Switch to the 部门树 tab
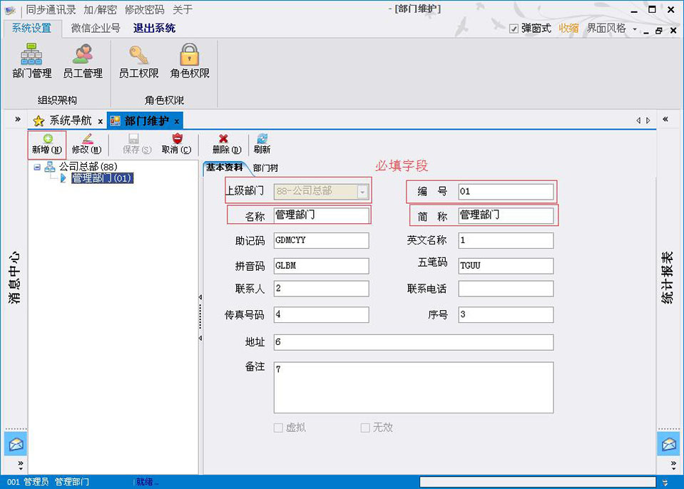The width and height of the screenshot is (684, 489). click(x=266, y=168)
